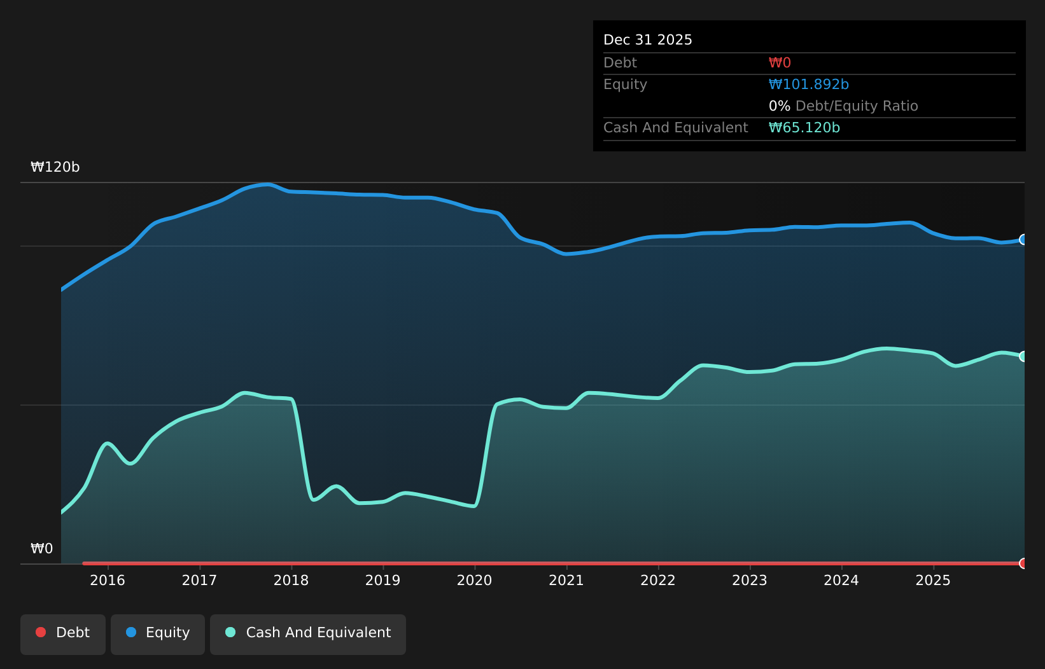Click the 2023 x-axis label
Screen dimensions: 1045x669
click(x=750, y=581)
